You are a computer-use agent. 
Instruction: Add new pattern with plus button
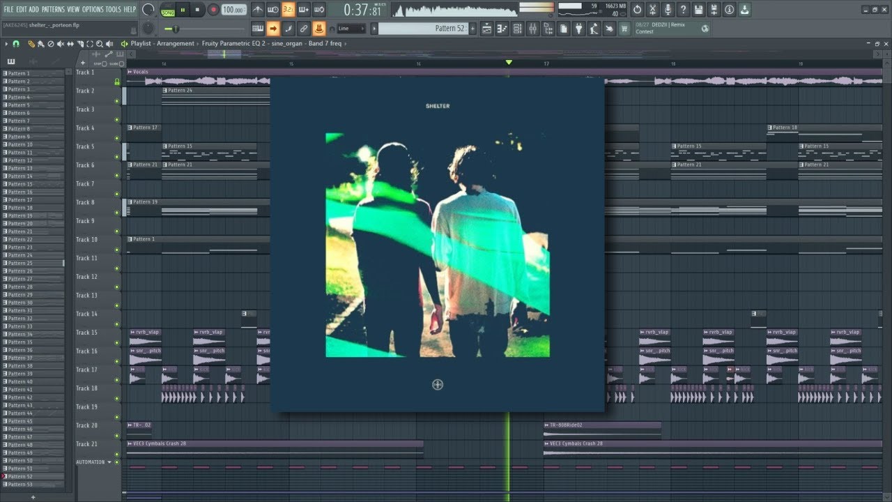pyautogui.click(x=472, y=29)
